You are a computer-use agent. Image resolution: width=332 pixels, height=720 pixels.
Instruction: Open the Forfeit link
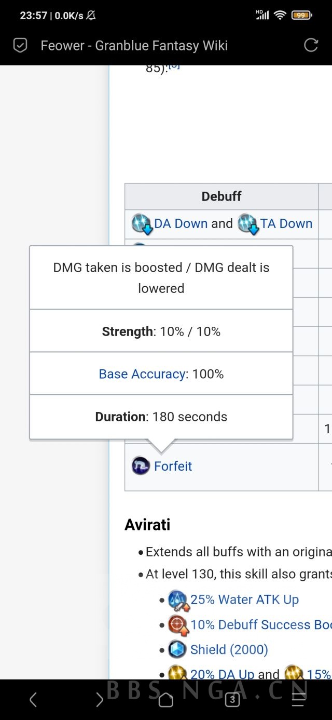(x=173, y=466)
